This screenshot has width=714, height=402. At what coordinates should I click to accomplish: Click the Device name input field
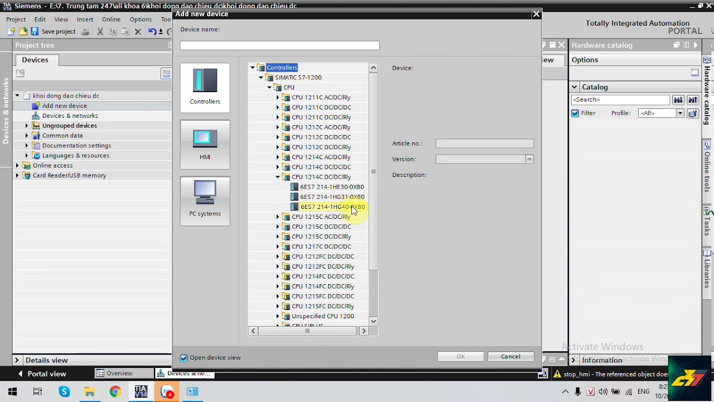click(279, 46)
